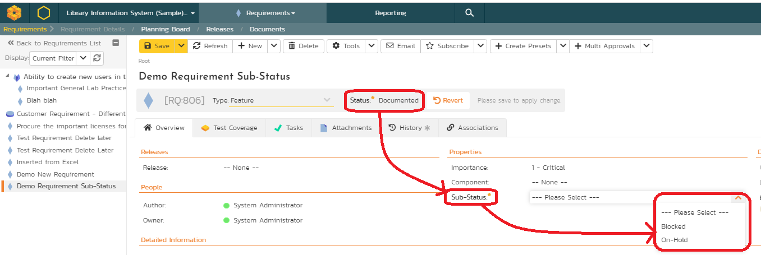Click the Spira orange cube logo icon
This screenshot has width=761, height=255.
click(x=15, y=12)
